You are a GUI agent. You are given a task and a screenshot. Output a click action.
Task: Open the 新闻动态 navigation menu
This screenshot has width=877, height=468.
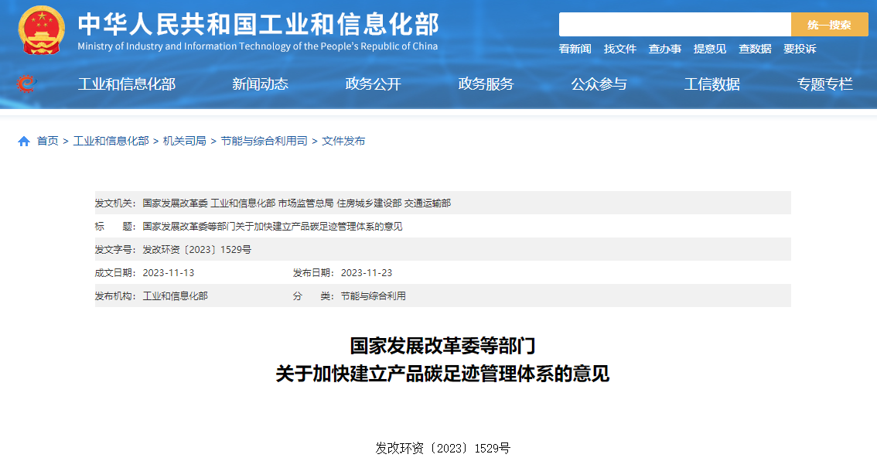point(260,84)
